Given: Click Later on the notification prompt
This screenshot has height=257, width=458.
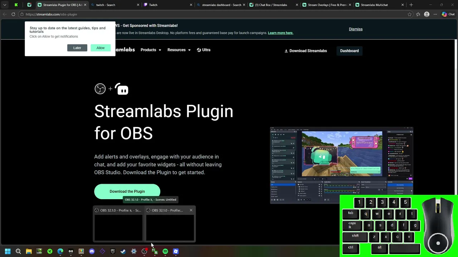Looking at the screenshot, I should 77,48.
